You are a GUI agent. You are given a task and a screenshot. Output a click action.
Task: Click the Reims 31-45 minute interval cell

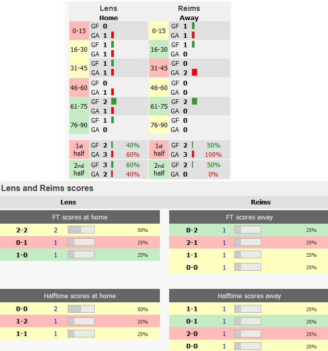[159, 68]
